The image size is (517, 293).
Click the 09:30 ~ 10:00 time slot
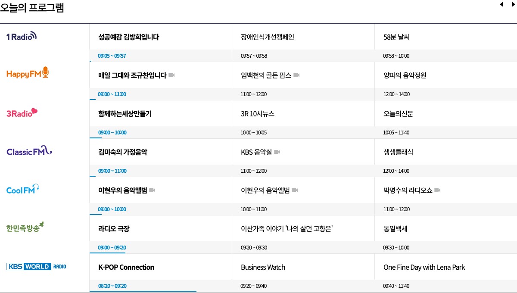point(396,248)
